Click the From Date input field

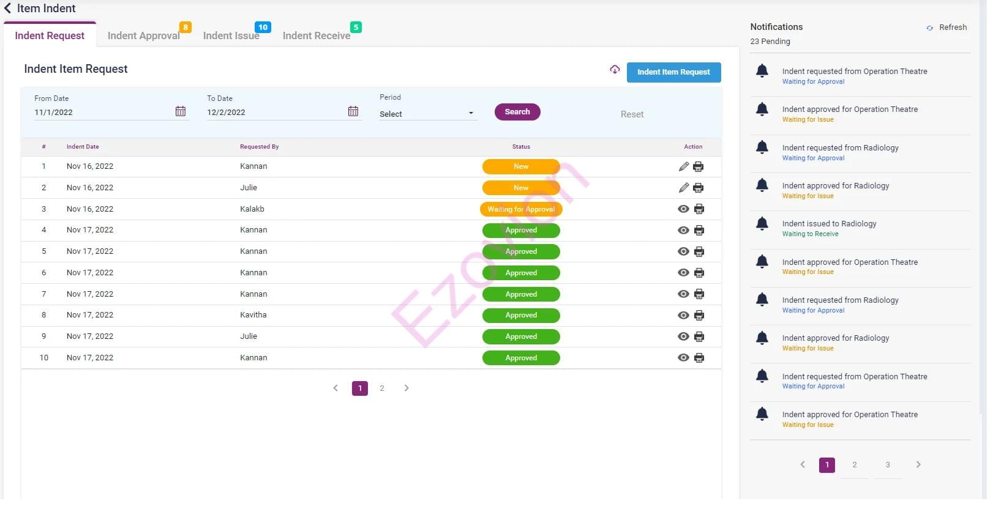(101, 113)
